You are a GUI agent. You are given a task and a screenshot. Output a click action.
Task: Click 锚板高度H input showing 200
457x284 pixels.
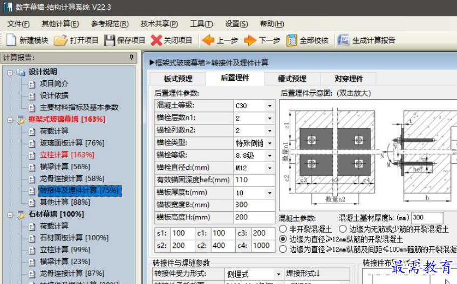point(254,218)
